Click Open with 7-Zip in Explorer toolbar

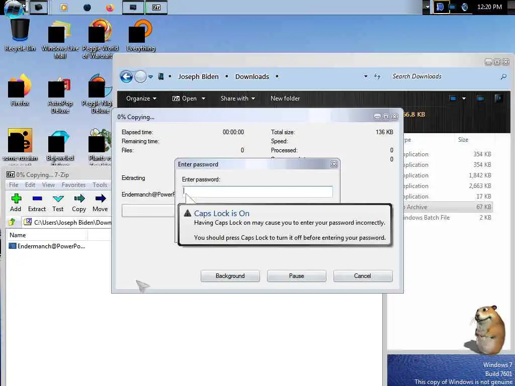pos(185,99)
